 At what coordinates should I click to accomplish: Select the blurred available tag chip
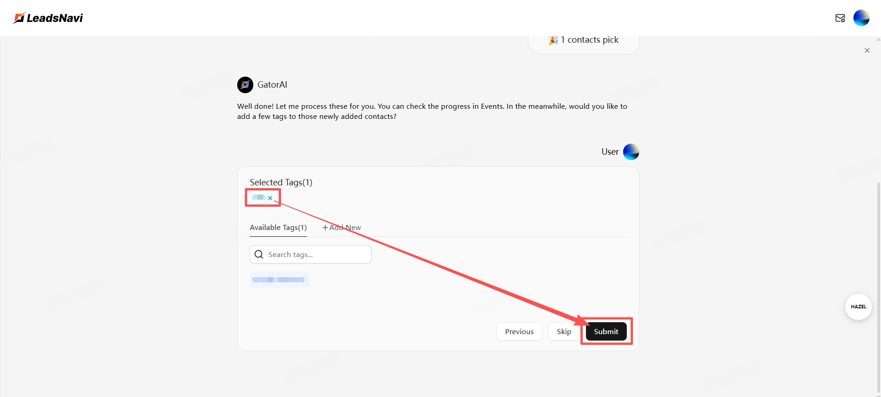279,280
